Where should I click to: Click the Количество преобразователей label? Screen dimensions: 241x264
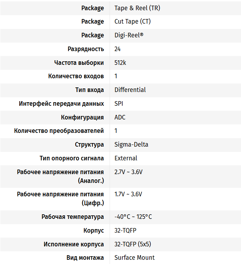59,131
